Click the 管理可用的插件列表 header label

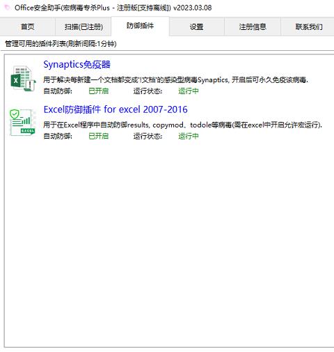pos(61,44)
